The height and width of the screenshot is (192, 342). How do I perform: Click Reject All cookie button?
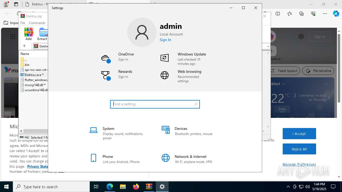(x=299, y=149)
